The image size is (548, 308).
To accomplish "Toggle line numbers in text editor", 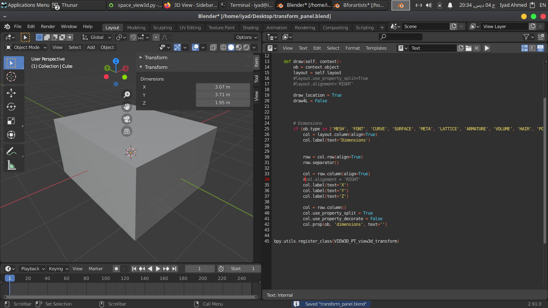I will [x=525, y=48].
